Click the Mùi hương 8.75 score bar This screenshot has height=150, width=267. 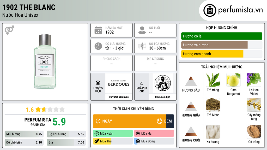pyautogui.click(x=24, y=134)
